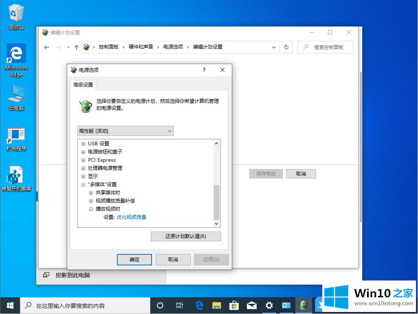Image resolution: width=418 pixels, height=314 pixels.
Task: Open the Recycle Bin desktop icon
Action: point(16,17)
